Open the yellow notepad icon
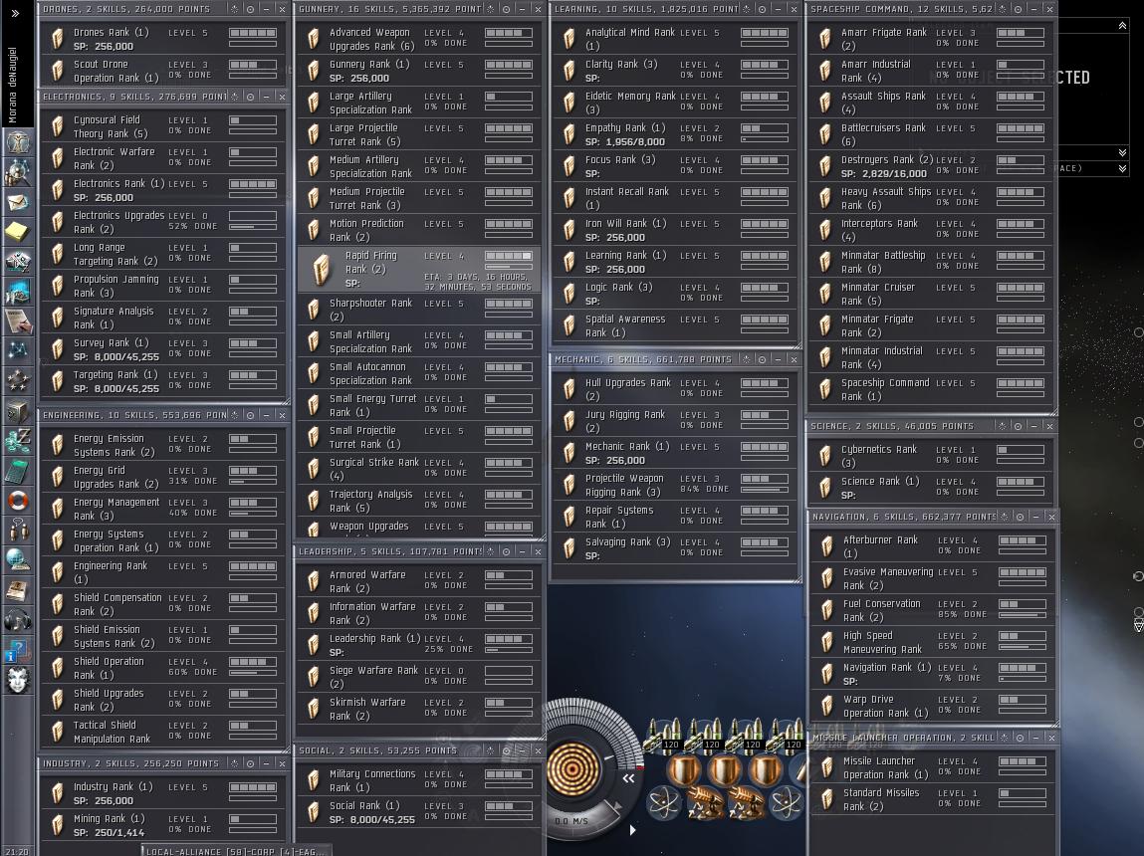Image resolution: width=1144 pixels, height=856 pixels. pos(18,231)
